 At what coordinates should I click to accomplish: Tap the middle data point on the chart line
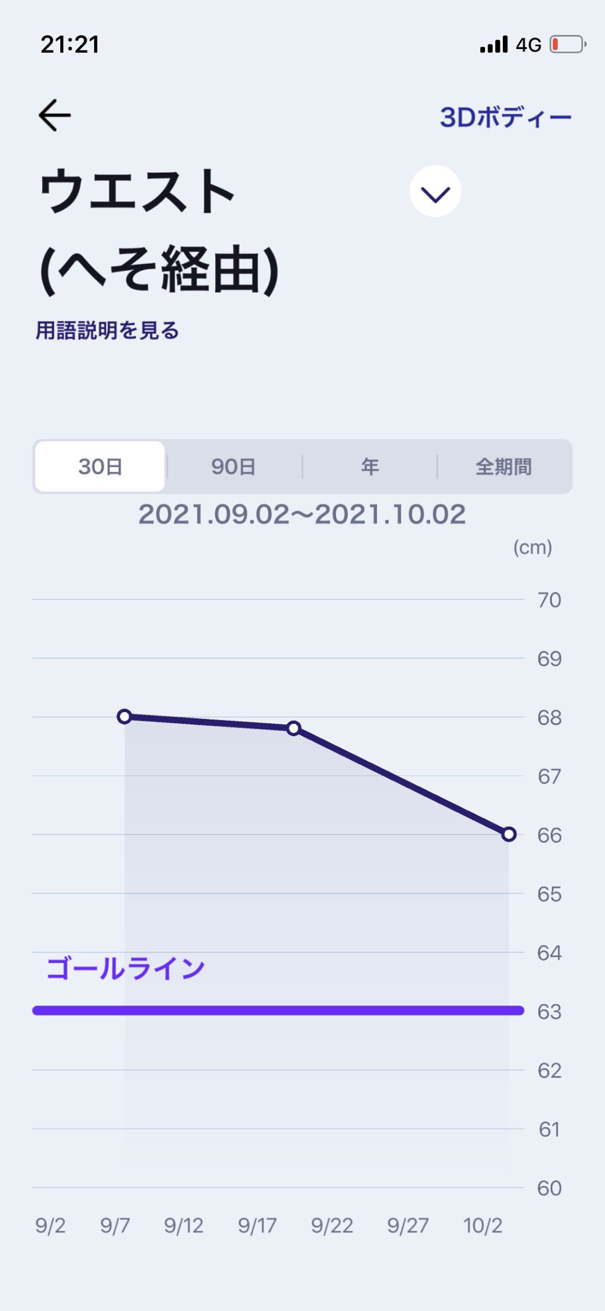pos(294,729)
